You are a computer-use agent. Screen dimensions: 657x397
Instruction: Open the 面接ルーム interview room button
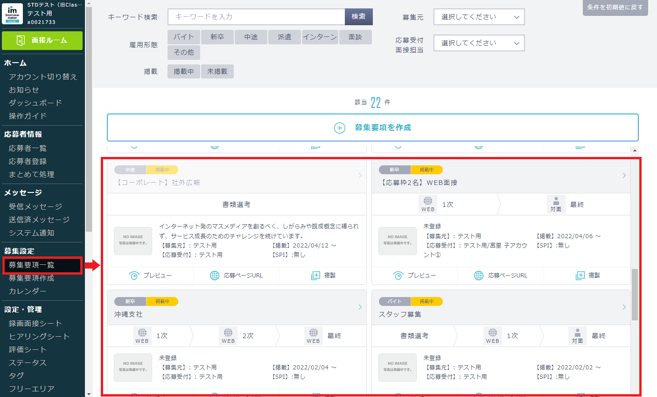pos(42,41)
